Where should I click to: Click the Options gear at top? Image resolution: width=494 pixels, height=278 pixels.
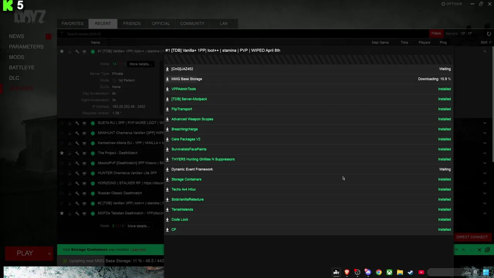coord(443,4)
